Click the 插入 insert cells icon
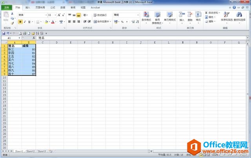 pos(182,18)
